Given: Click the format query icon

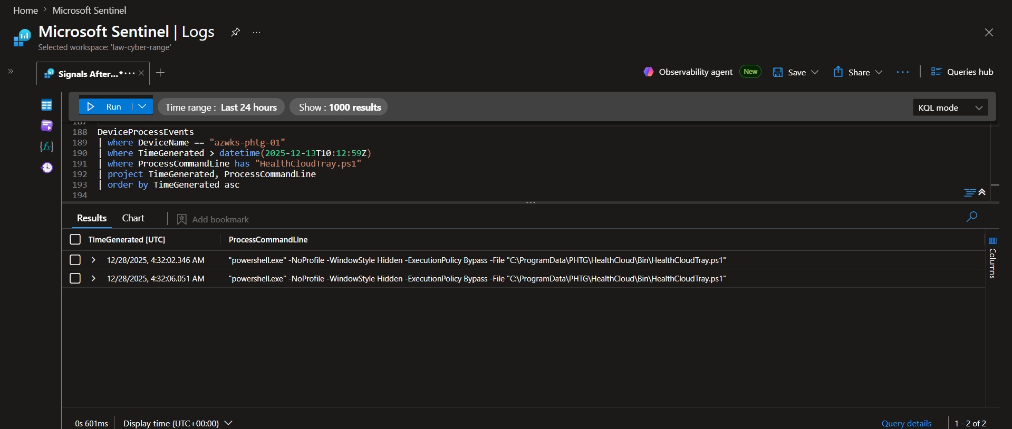Looking at the screenshot, I should point(969,193).
